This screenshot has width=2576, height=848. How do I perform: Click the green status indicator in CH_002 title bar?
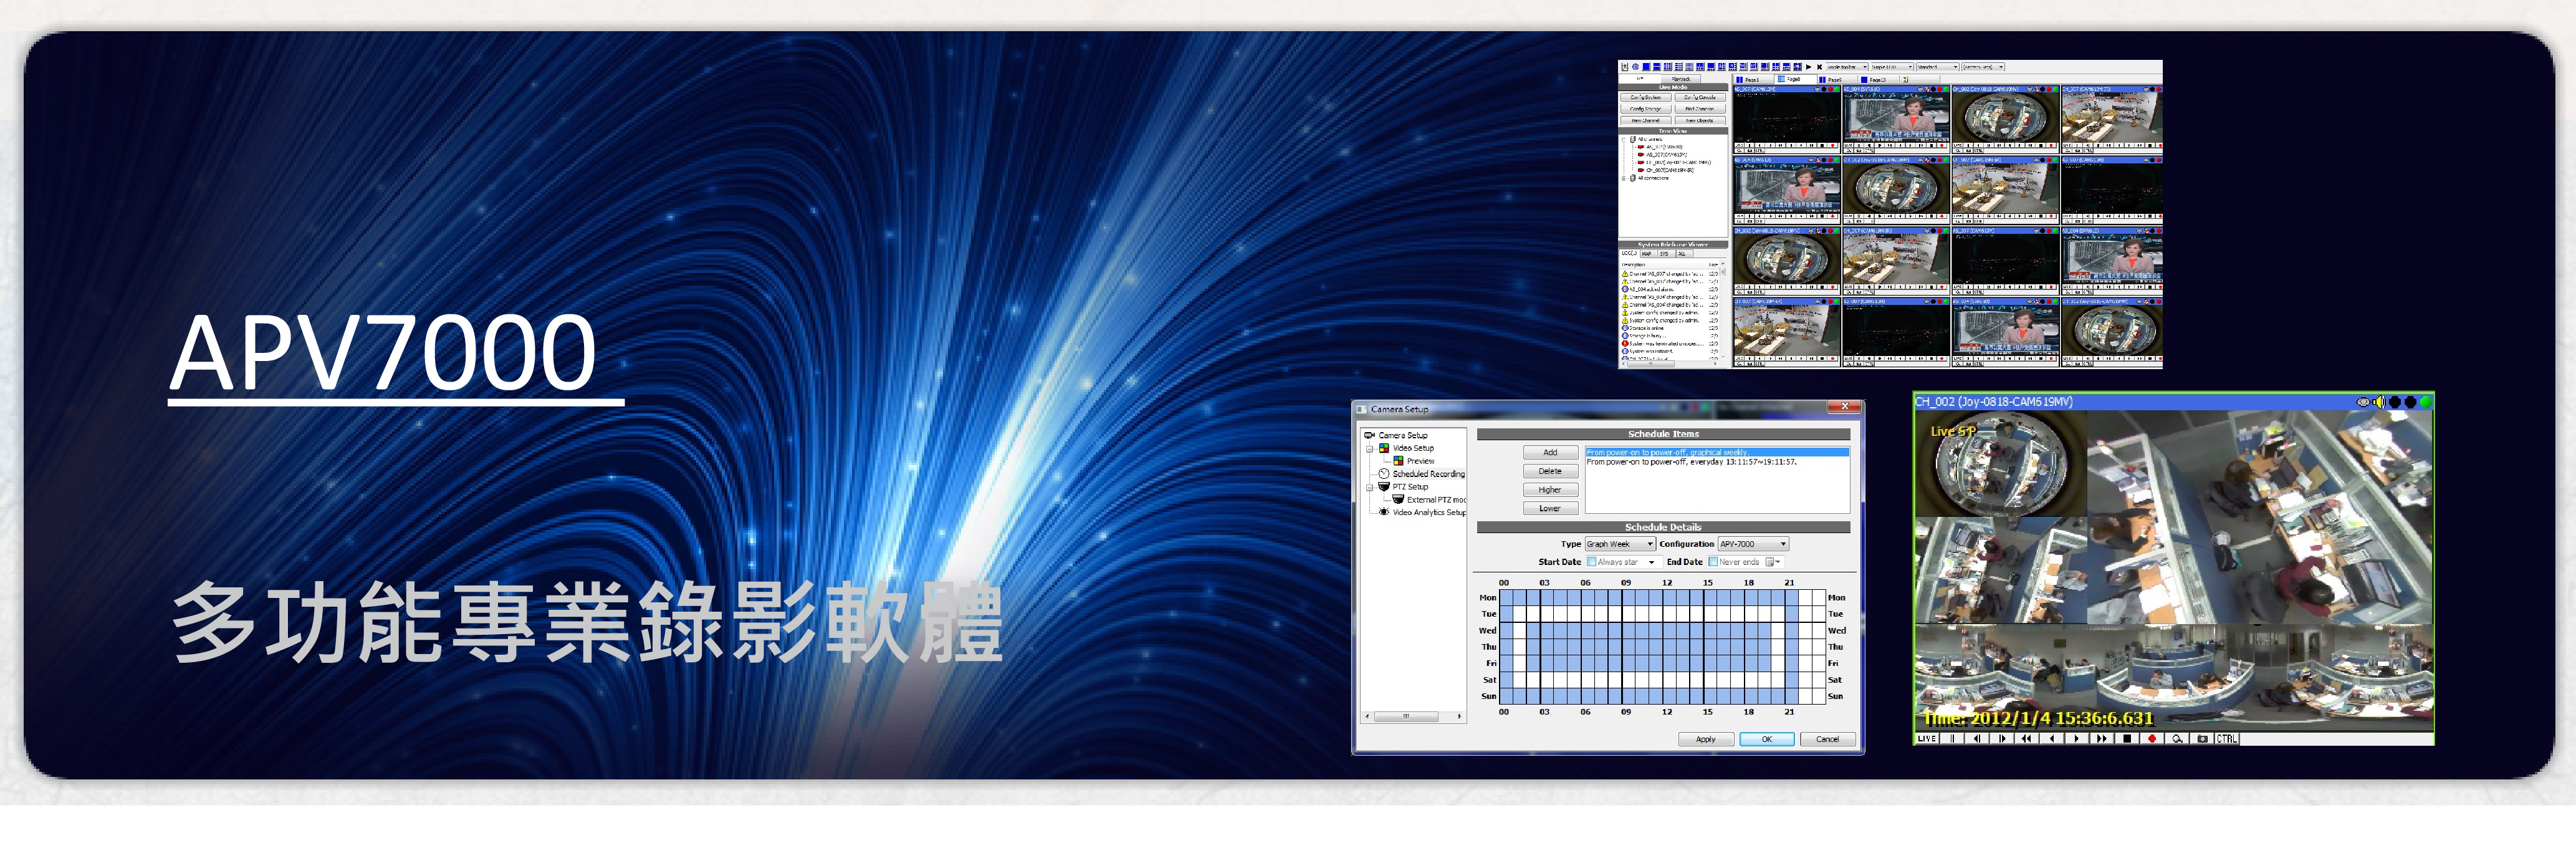point(2425,402)
